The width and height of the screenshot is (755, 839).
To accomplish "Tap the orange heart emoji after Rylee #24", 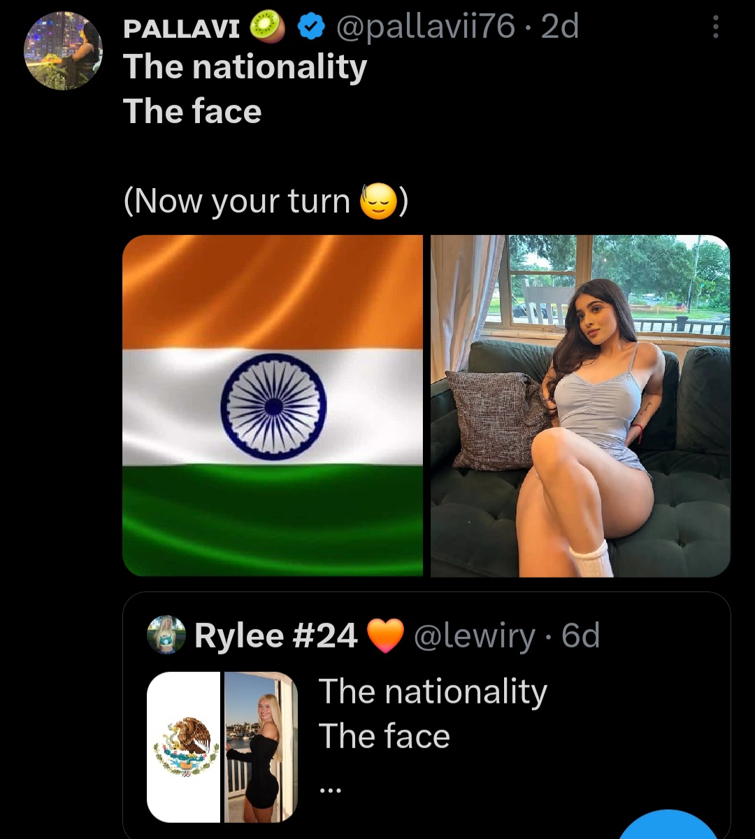I will (387, 636).
